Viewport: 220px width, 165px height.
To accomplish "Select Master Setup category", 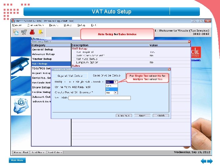I will 42,59.
